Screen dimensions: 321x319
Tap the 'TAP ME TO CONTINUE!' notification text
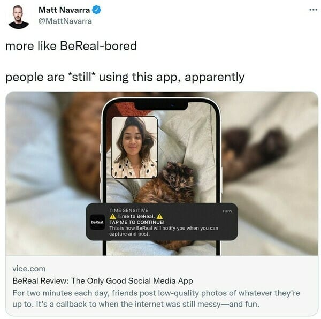click(x=137, y=222)
